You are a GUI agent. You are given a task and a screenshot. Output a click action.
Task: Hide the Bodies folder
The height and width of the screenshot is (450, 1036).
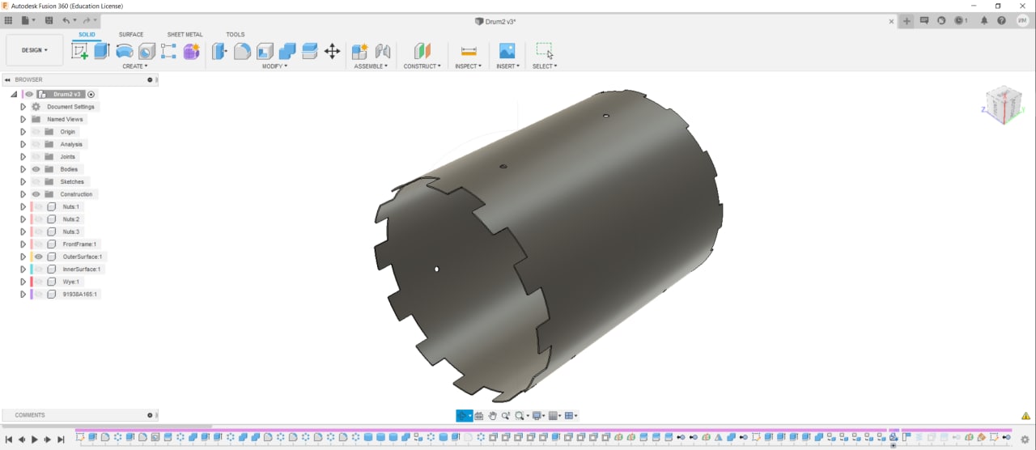click(36, 169)
